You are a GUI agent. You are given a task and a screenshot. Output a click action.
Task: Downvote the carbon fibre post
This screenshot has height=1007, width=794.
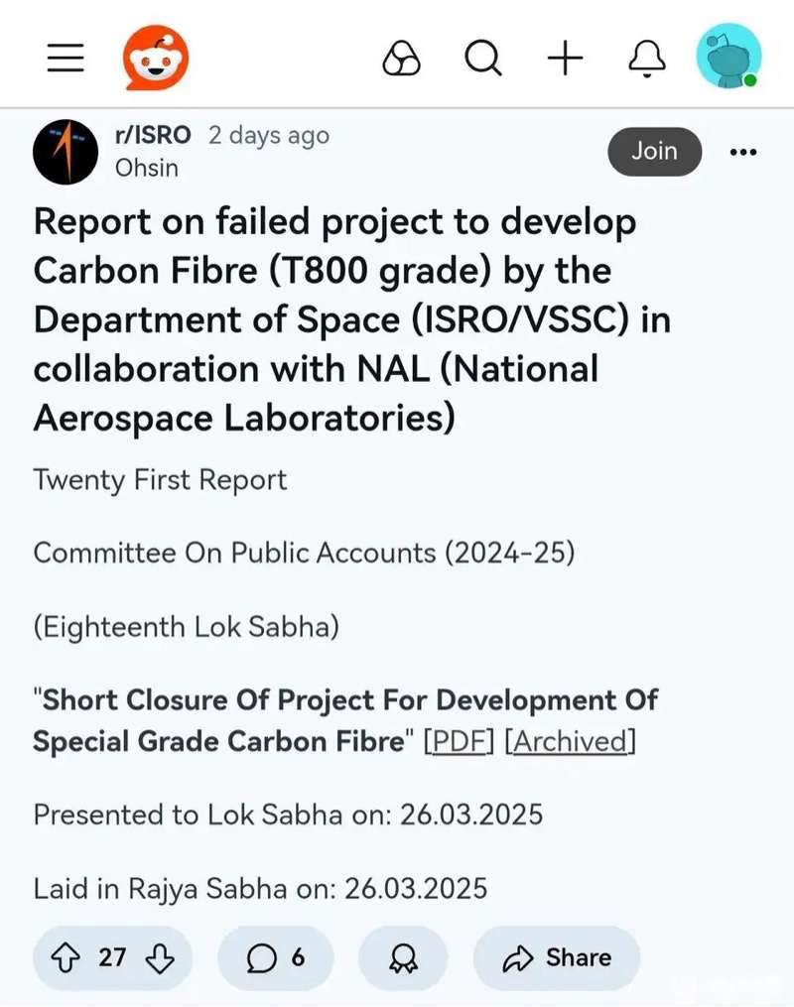160,958
